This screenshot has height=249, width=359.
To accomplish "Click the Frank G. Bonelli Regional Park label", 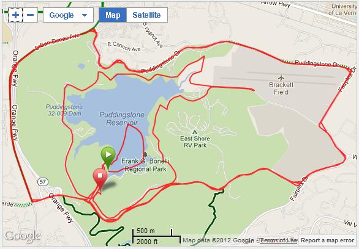I will 145,165.
